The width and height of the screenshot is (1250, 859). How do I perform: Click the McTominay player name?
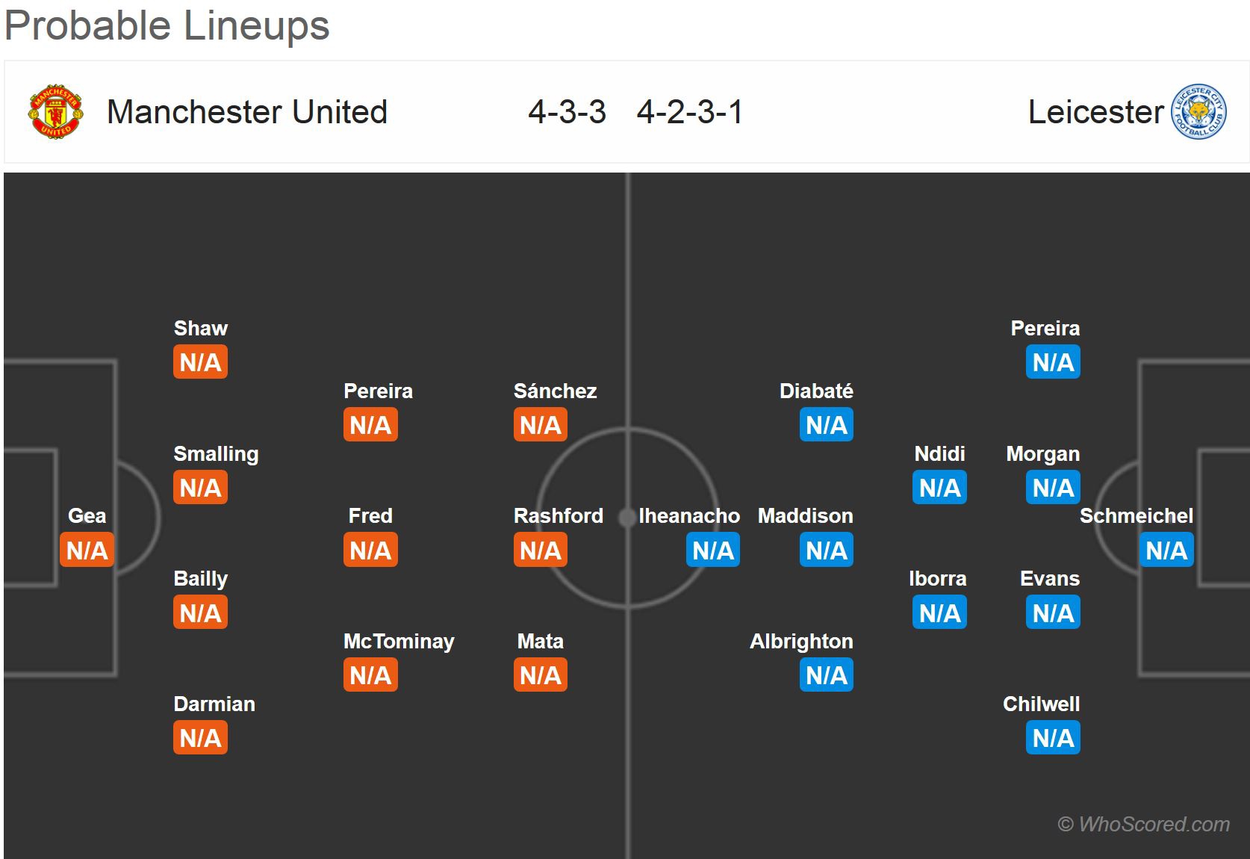(399, 641)
